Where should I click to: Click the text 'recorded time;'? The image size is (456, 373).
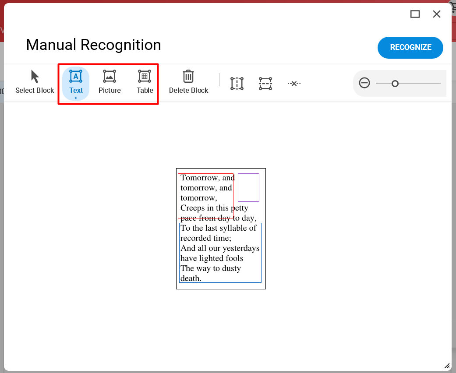point(205,238)
